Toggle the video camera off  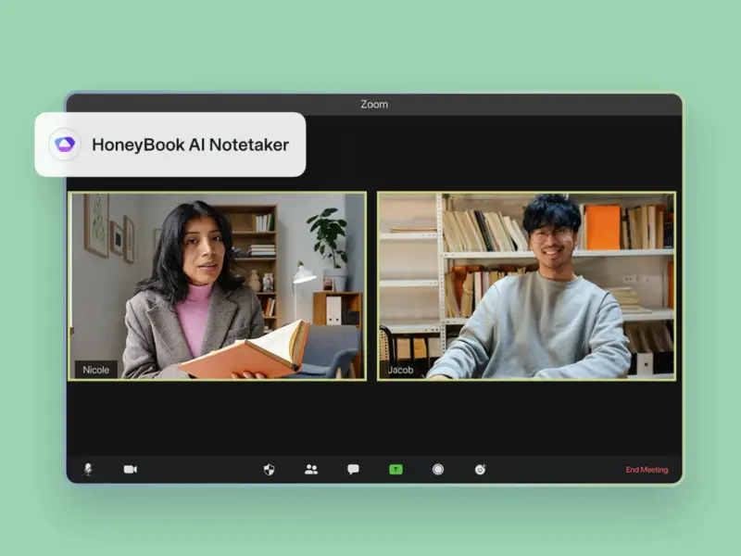click(131, 469)
